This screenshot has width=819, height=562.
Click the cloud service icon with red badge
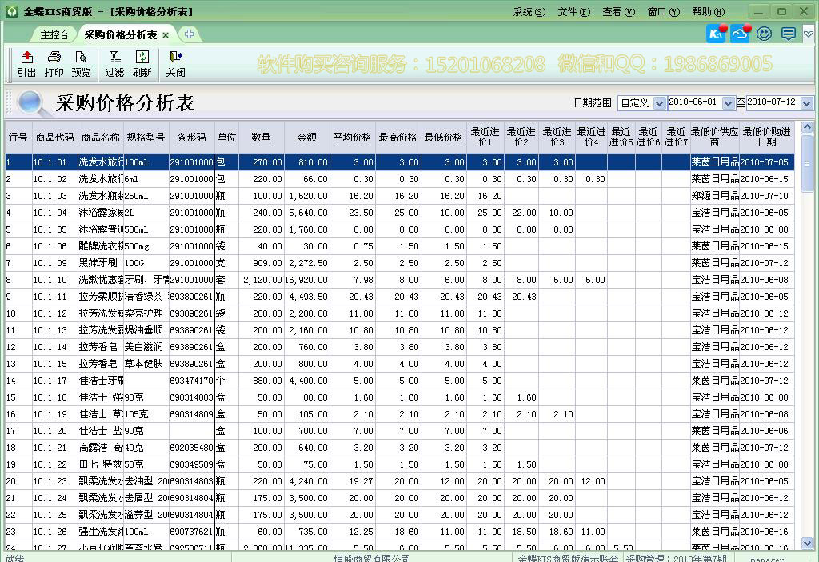coord(738,34)
